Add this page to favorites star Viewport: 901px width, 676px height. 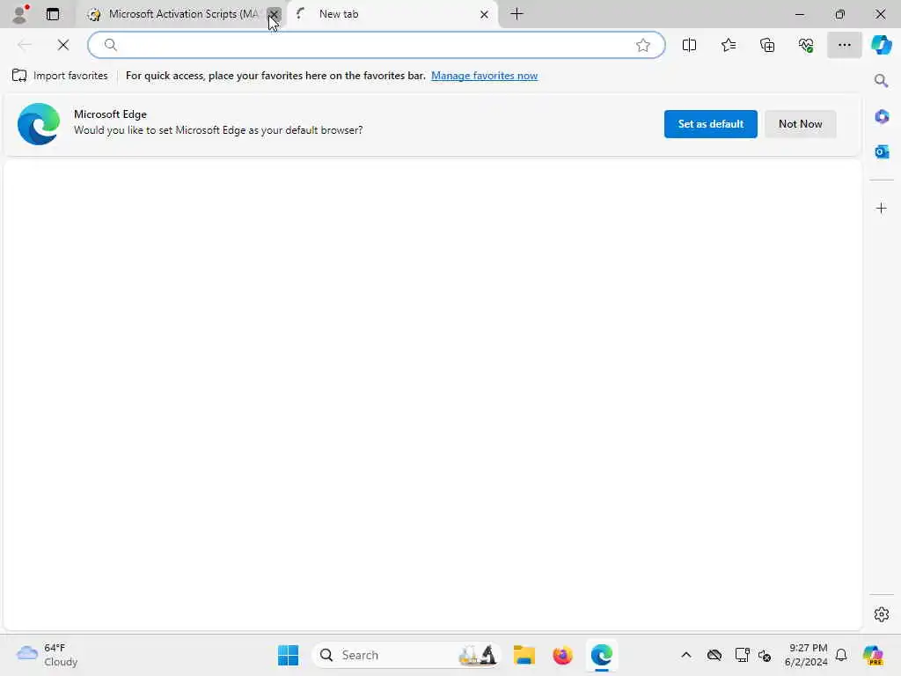[x=643, y=45]
